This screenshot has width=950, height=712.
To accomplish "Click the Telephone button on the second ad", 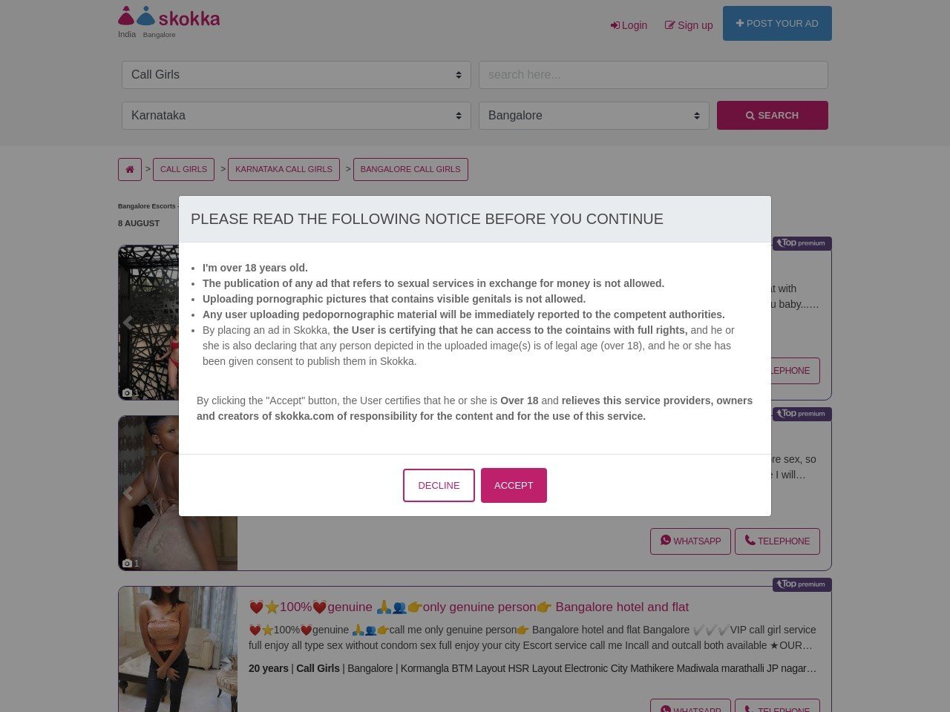I will pyautogui.click(x=777, y=541).
